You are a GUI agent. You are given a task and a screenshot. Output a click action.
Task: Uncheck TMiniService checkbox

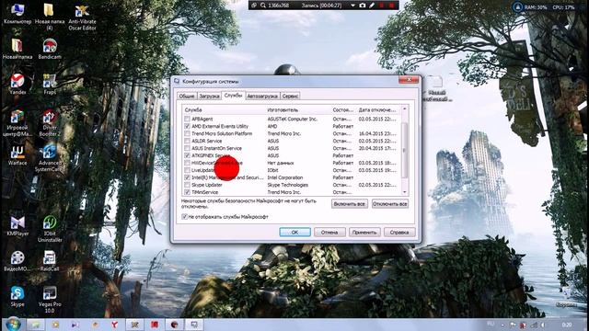187,192
